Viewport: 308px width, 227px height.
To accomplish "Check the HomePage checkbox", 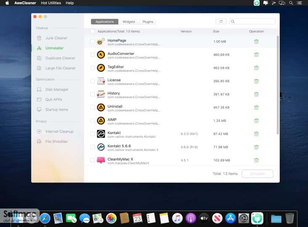I will 93,41.
